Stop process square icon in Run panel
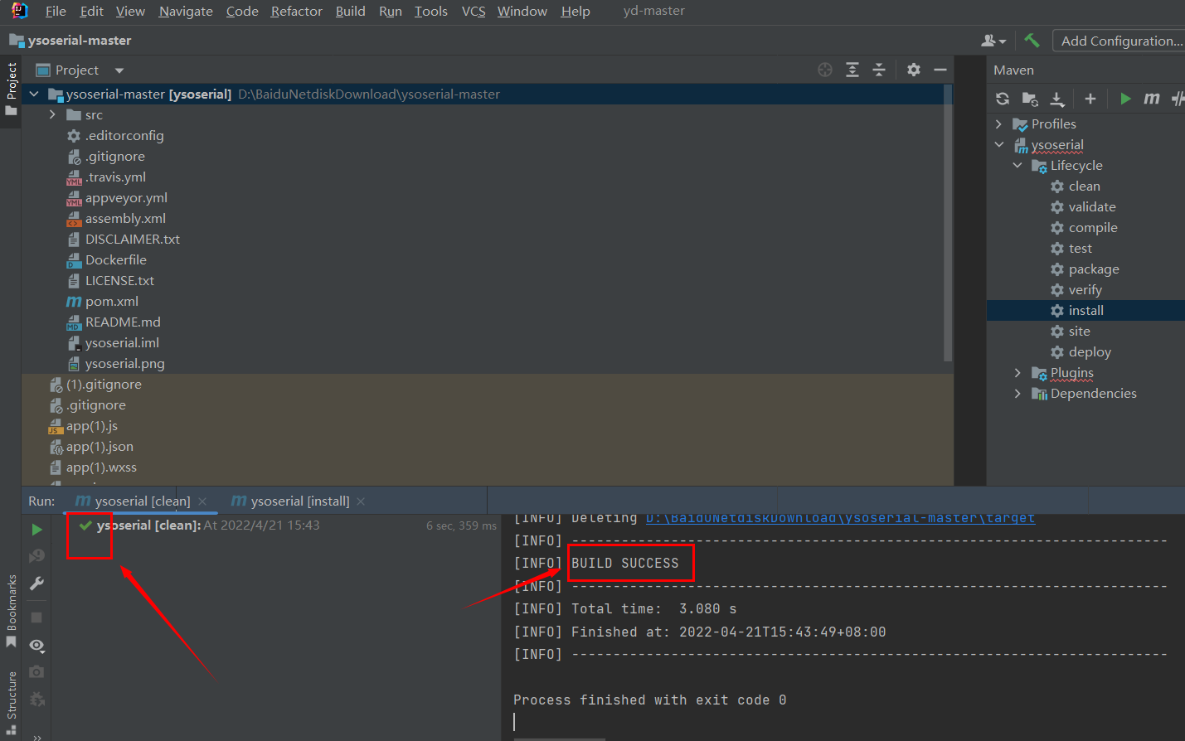The height and width of the screenshot is (741, 1185). [x=36, y=617]
